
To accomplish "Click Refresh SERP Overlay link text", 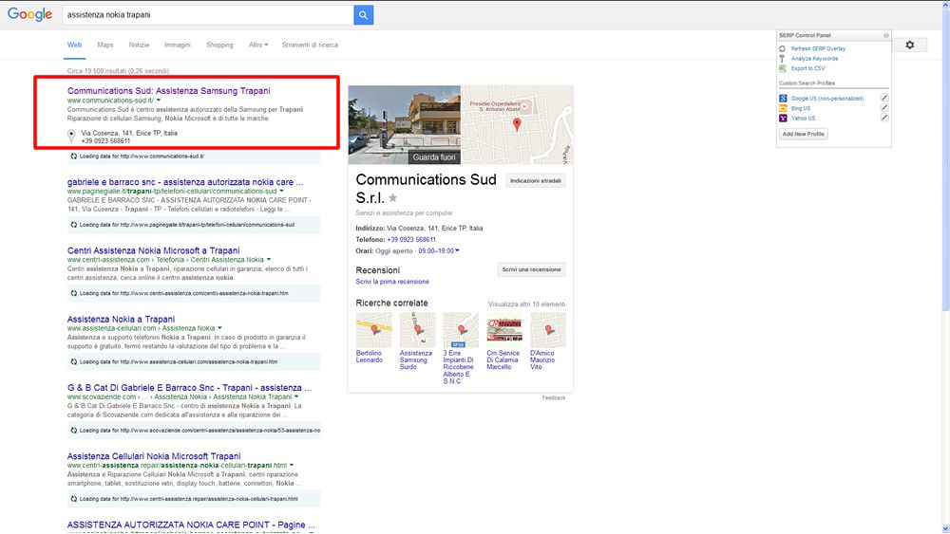I will tap(818, 48).
